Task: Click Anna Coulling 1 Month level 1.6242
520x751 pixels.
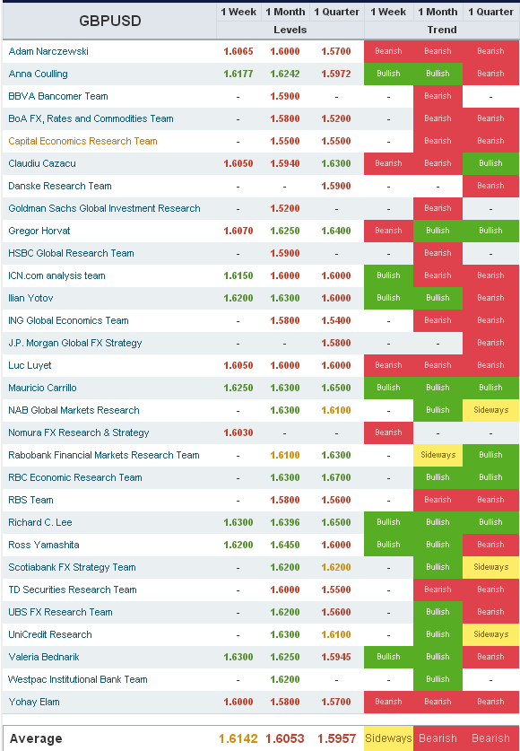Action: coord(285,74)
